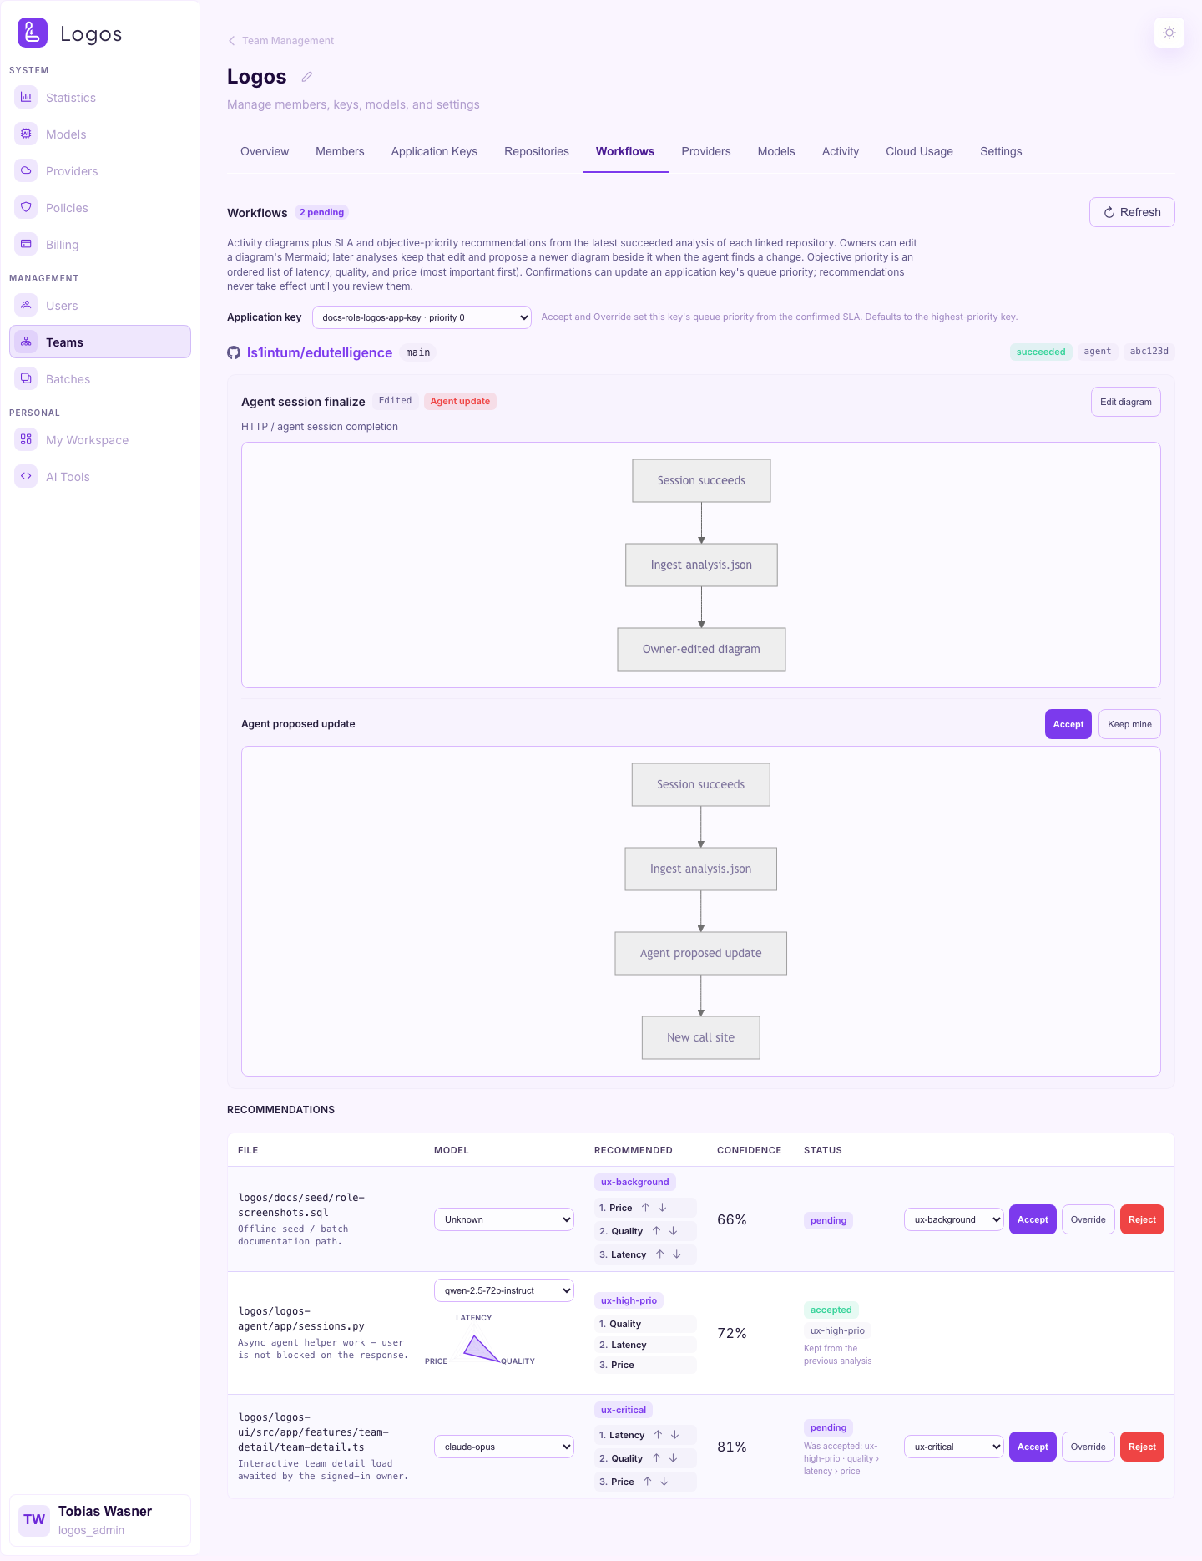This screenshot has width=1202, height=1561.
Task: Click the Edit diagram button
Action: pyautogui.click(x=1125, y=402)
